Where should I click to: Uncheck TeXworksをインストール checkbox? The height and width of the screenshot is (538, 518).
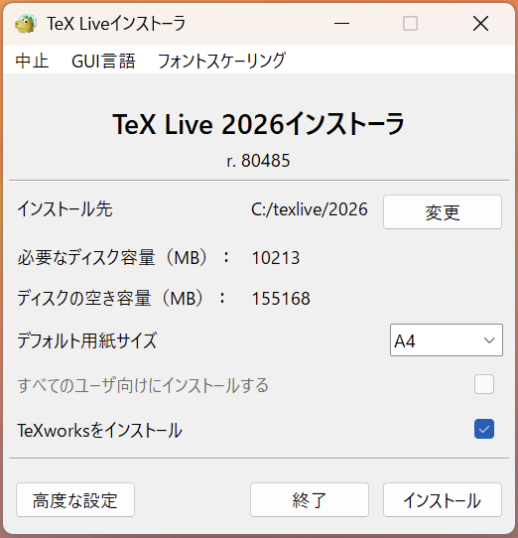pos(484,429)
